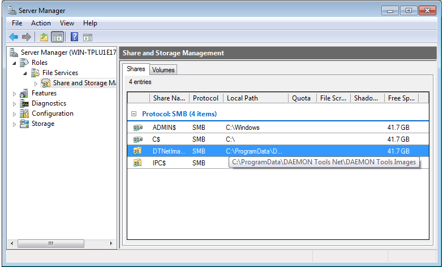Click the ADMIN$ share icon

pyautogui.click(x=138, y=128)
